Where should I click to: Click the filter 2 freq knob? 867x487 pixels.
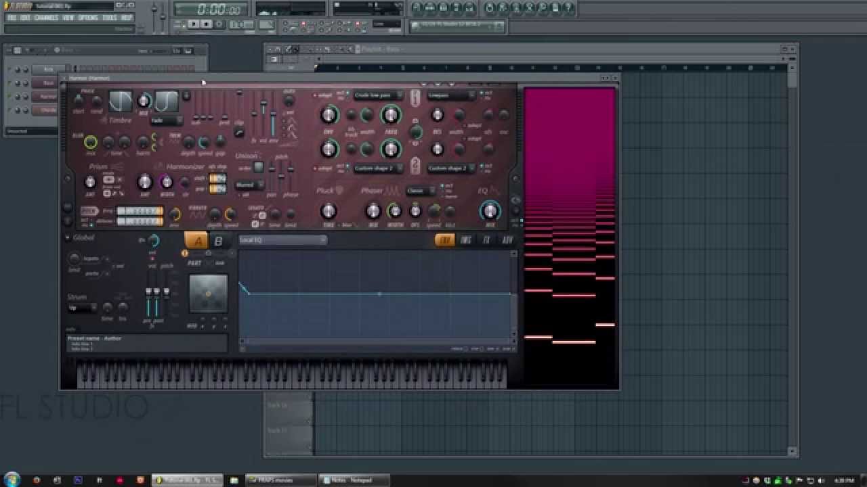[391, 148]
